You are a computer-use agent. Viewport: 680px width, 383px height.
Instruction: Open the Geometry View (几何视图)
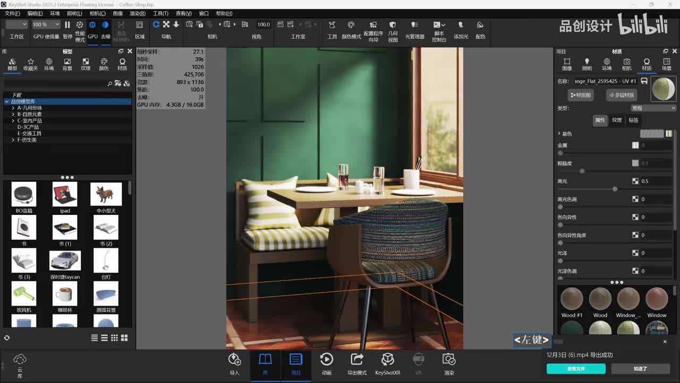click(393, 25)
